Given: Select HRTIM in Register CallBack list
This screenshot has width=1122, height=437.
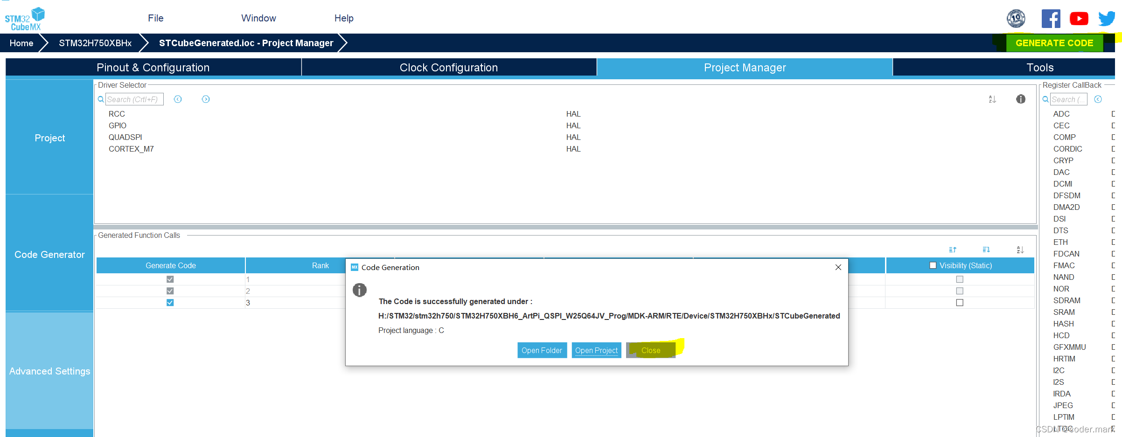Looking at the screenshot, I should click(1064, 359).
